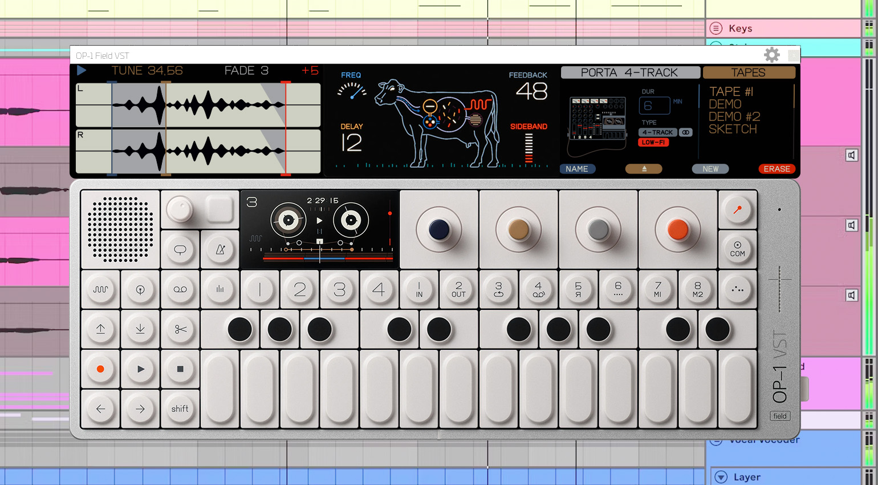Click the Lift arrow key

100,329
